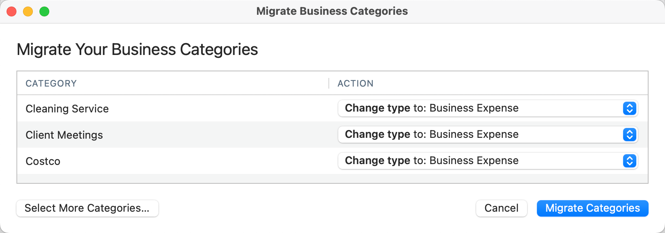Select the Cleaning Service category name
This screenshot has height=233, width=665.
tap(67, 109)
